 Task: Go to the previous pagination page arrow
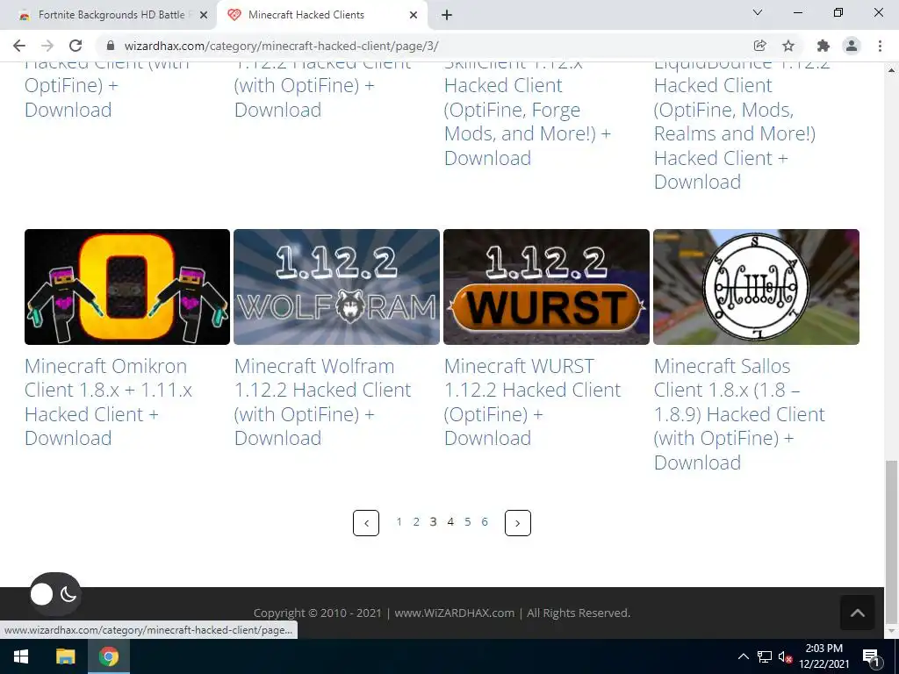point(366,523)
